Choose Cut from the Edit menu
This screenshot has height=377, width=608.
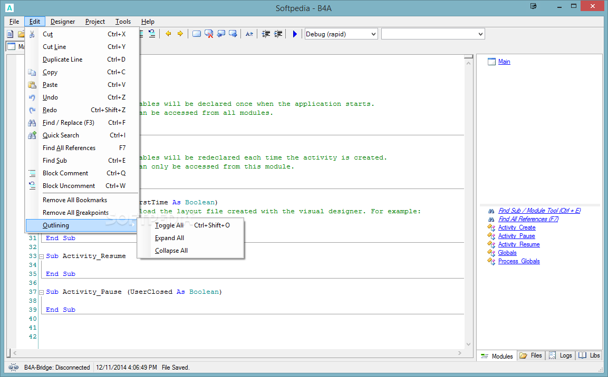click(x=82, y=34)
